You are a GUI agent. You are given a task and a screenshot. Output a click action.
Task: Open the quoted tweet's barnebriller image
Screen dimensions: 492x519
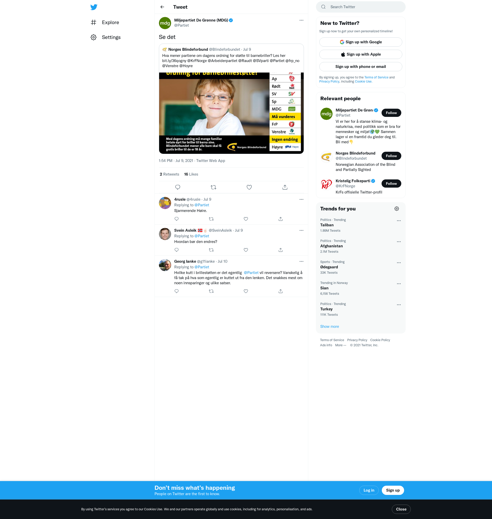coord(231,113)
